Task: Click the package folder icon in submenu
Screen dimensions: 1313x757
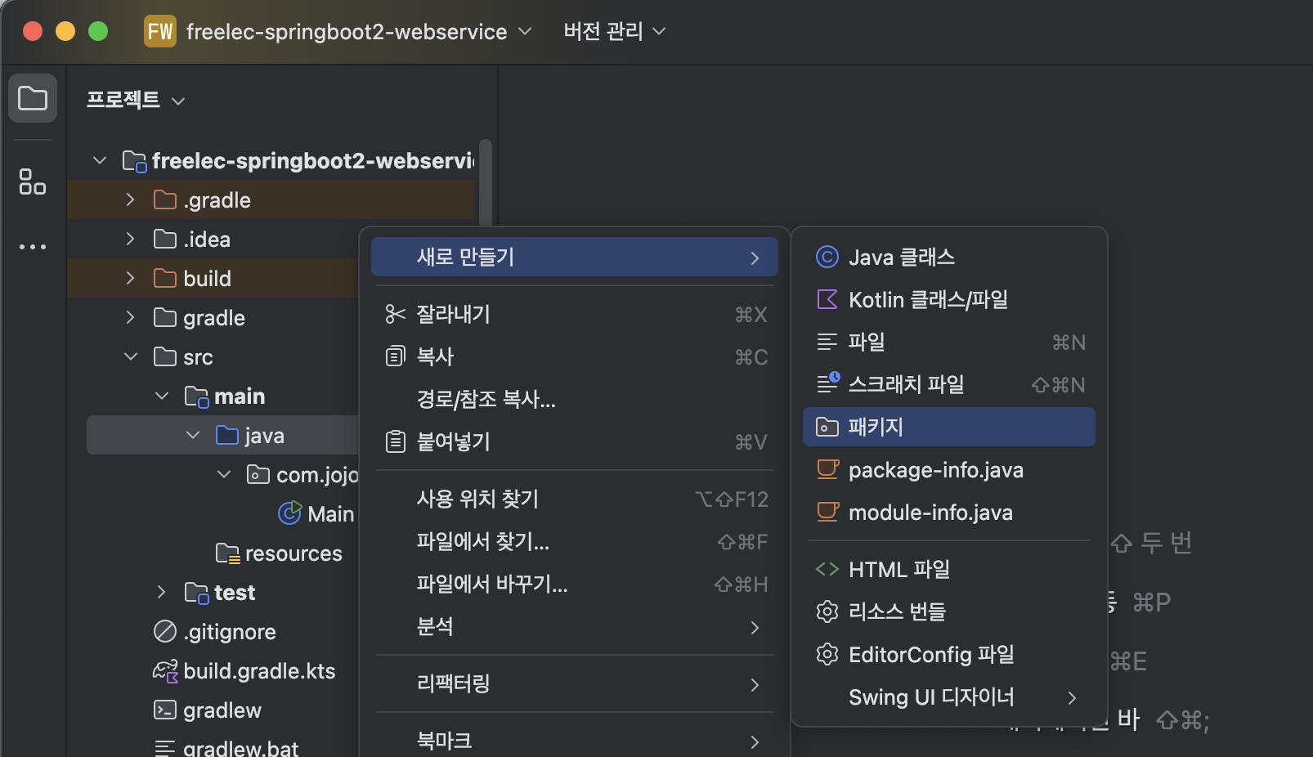Action: 827,427
